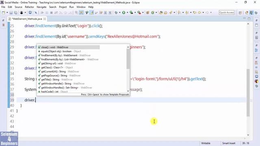Click the content assist scroll-down arrow

click(128, 91)
